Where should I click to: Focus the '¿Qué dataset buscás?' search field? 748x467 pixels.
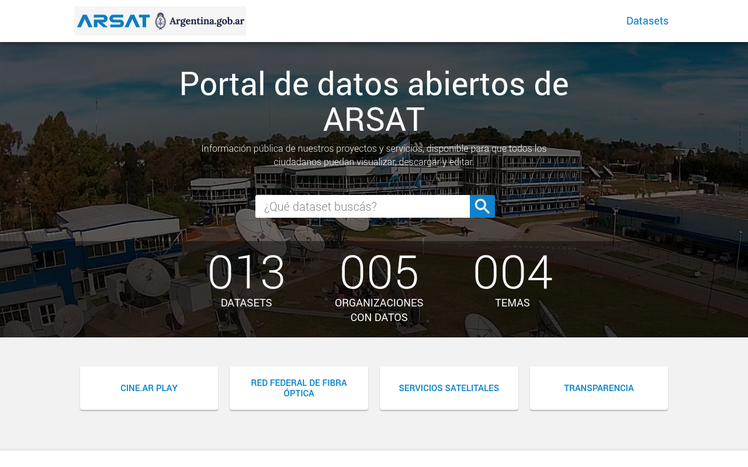[x=362, y=207]
